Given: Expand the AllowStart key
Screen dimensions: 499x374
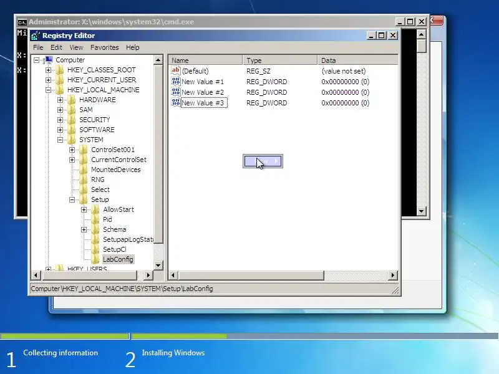Looking at the screenshot, I should pos(84,209).
